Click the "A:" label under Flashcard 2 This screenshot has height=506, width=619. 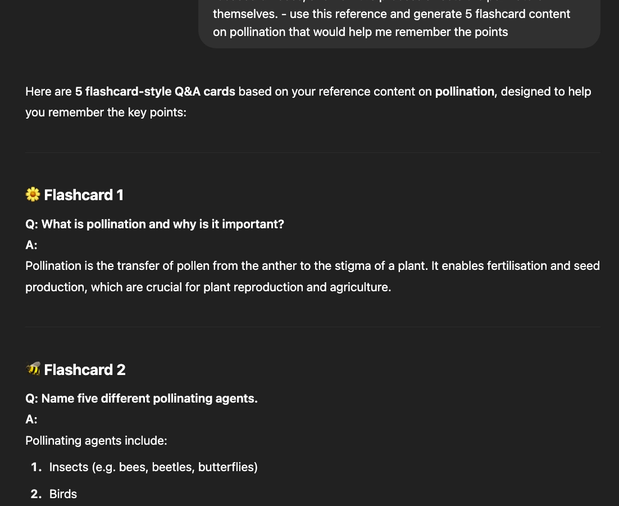(x=31, y=419)
